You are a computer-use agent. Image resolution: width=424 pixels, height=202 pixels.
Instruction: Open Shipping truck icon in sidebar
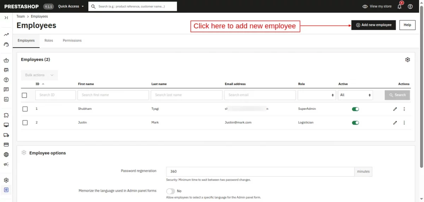[6, 135]
